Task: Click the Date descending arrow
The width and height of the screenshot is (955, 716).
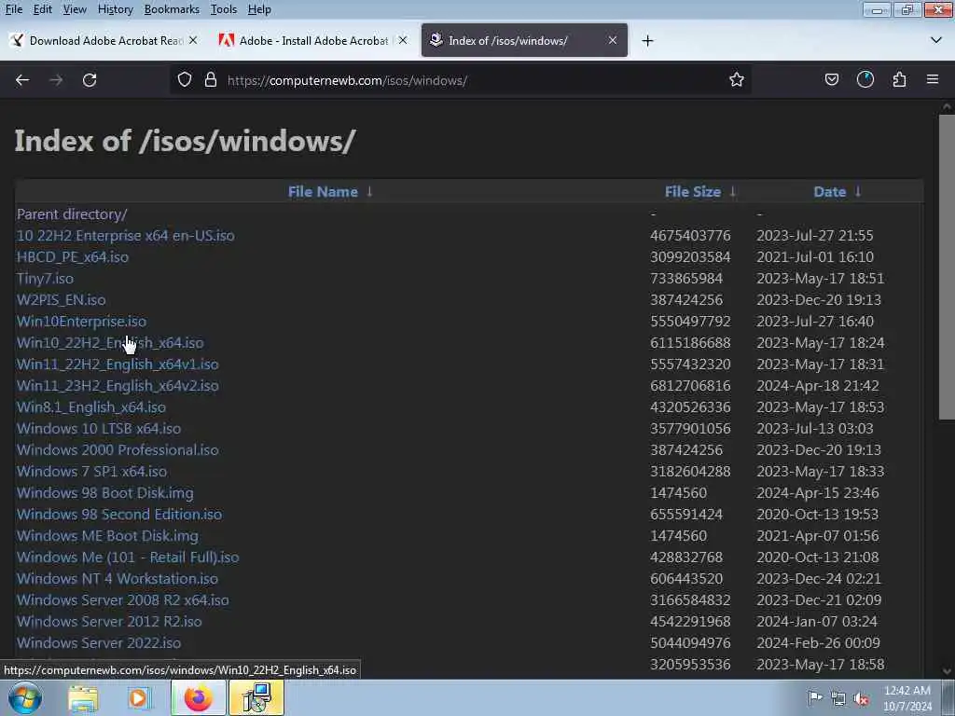Action: point(858,191)
